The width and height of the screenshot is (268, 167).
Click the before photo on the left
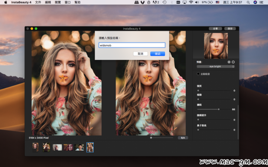(x=66, y=83)
